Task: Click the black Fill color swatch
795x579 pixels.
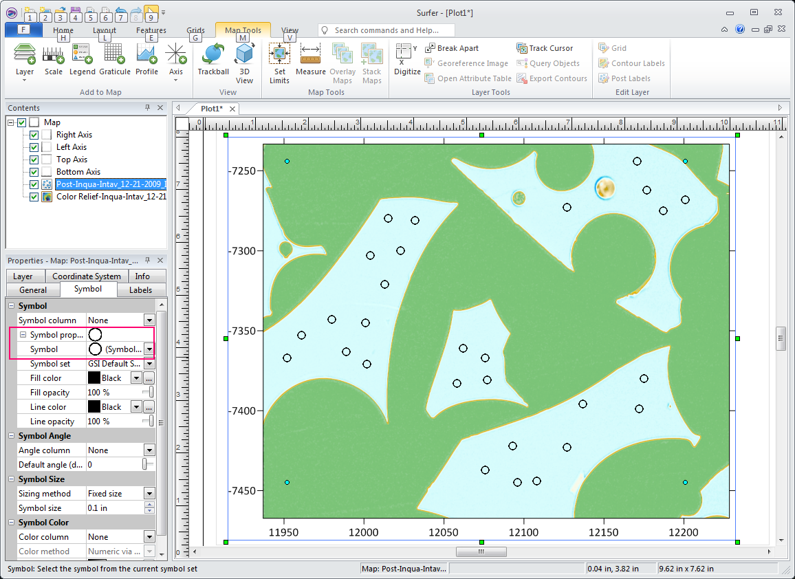Action: pos(94,378)
